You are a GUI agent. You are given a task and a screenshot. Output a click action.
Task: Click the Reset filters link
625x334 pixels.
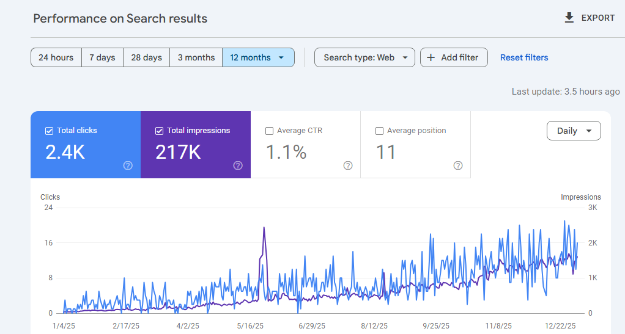click(x=524, y=57)
